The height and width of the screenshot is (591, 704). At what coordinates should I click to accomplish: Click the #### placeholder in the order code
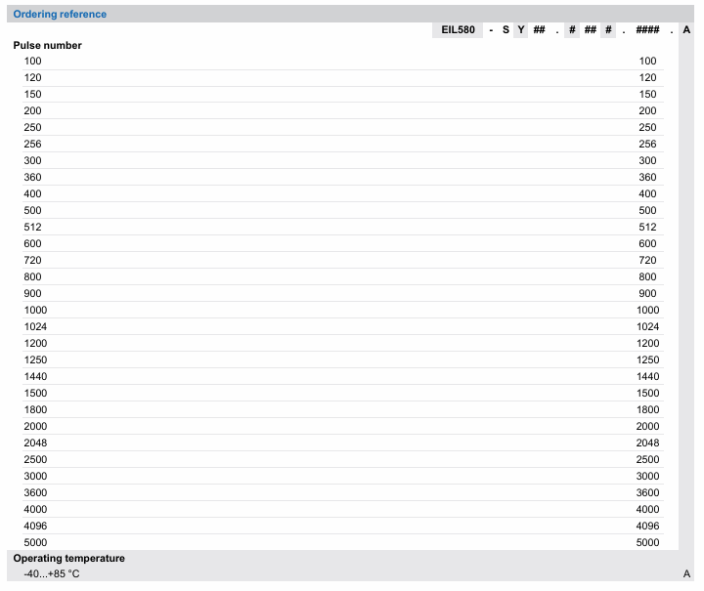(647, 30)
